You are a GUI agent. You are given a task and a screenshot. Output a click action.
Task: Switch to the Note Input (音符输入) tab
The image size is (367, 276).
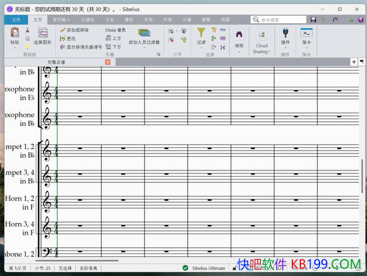[x=62, y=20]
